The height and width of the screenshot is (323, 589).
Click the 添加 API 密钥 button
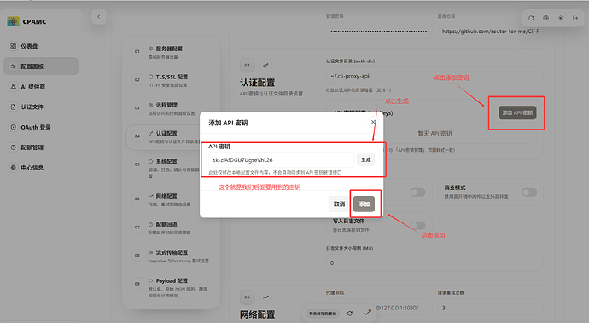517,112
